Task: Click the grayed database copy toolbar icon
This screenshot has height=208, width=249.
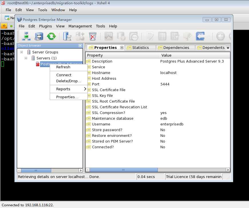Action: (x=121, y=36)
